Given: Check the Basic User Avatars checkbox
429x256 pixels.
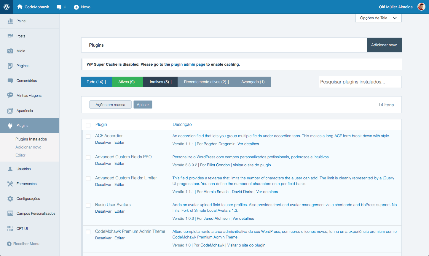Looking at the screenshot, I should click(x=88, y=205).
